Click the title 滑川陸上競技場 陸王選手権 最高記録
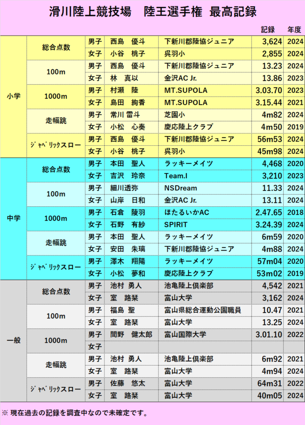 [152, 12]
